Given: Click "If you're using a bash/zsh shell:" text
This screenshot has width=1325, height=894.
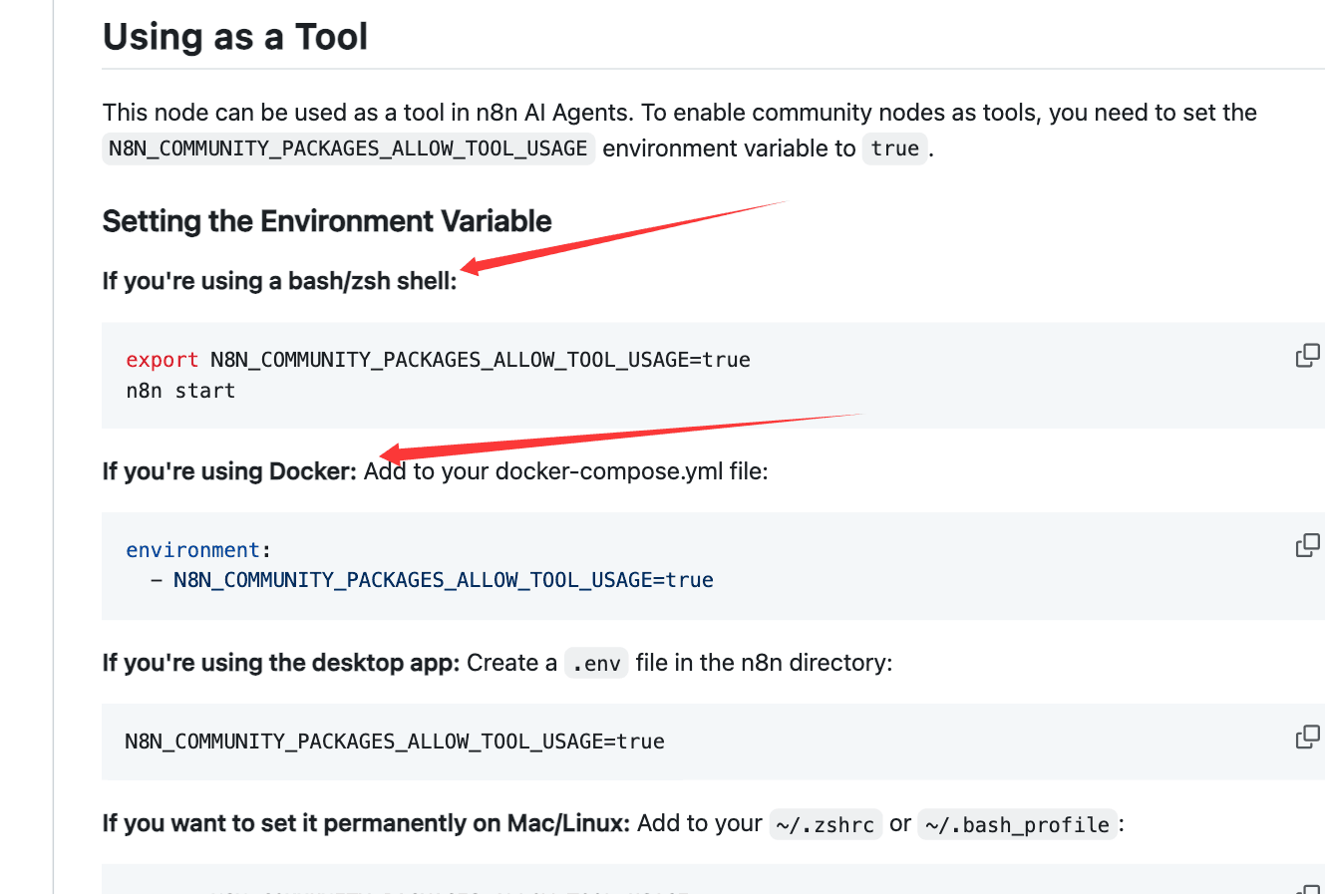Looking at the screenshot, I should pos(279,281).
